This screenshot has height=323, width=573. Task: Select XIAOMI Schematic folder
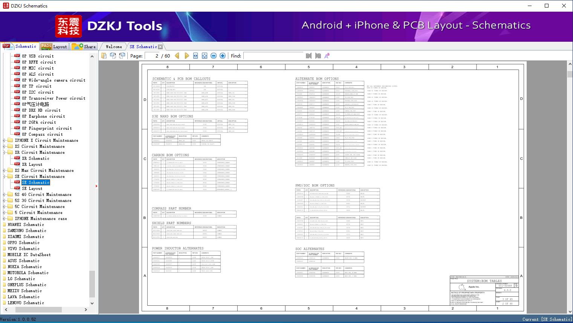(26, 237)
